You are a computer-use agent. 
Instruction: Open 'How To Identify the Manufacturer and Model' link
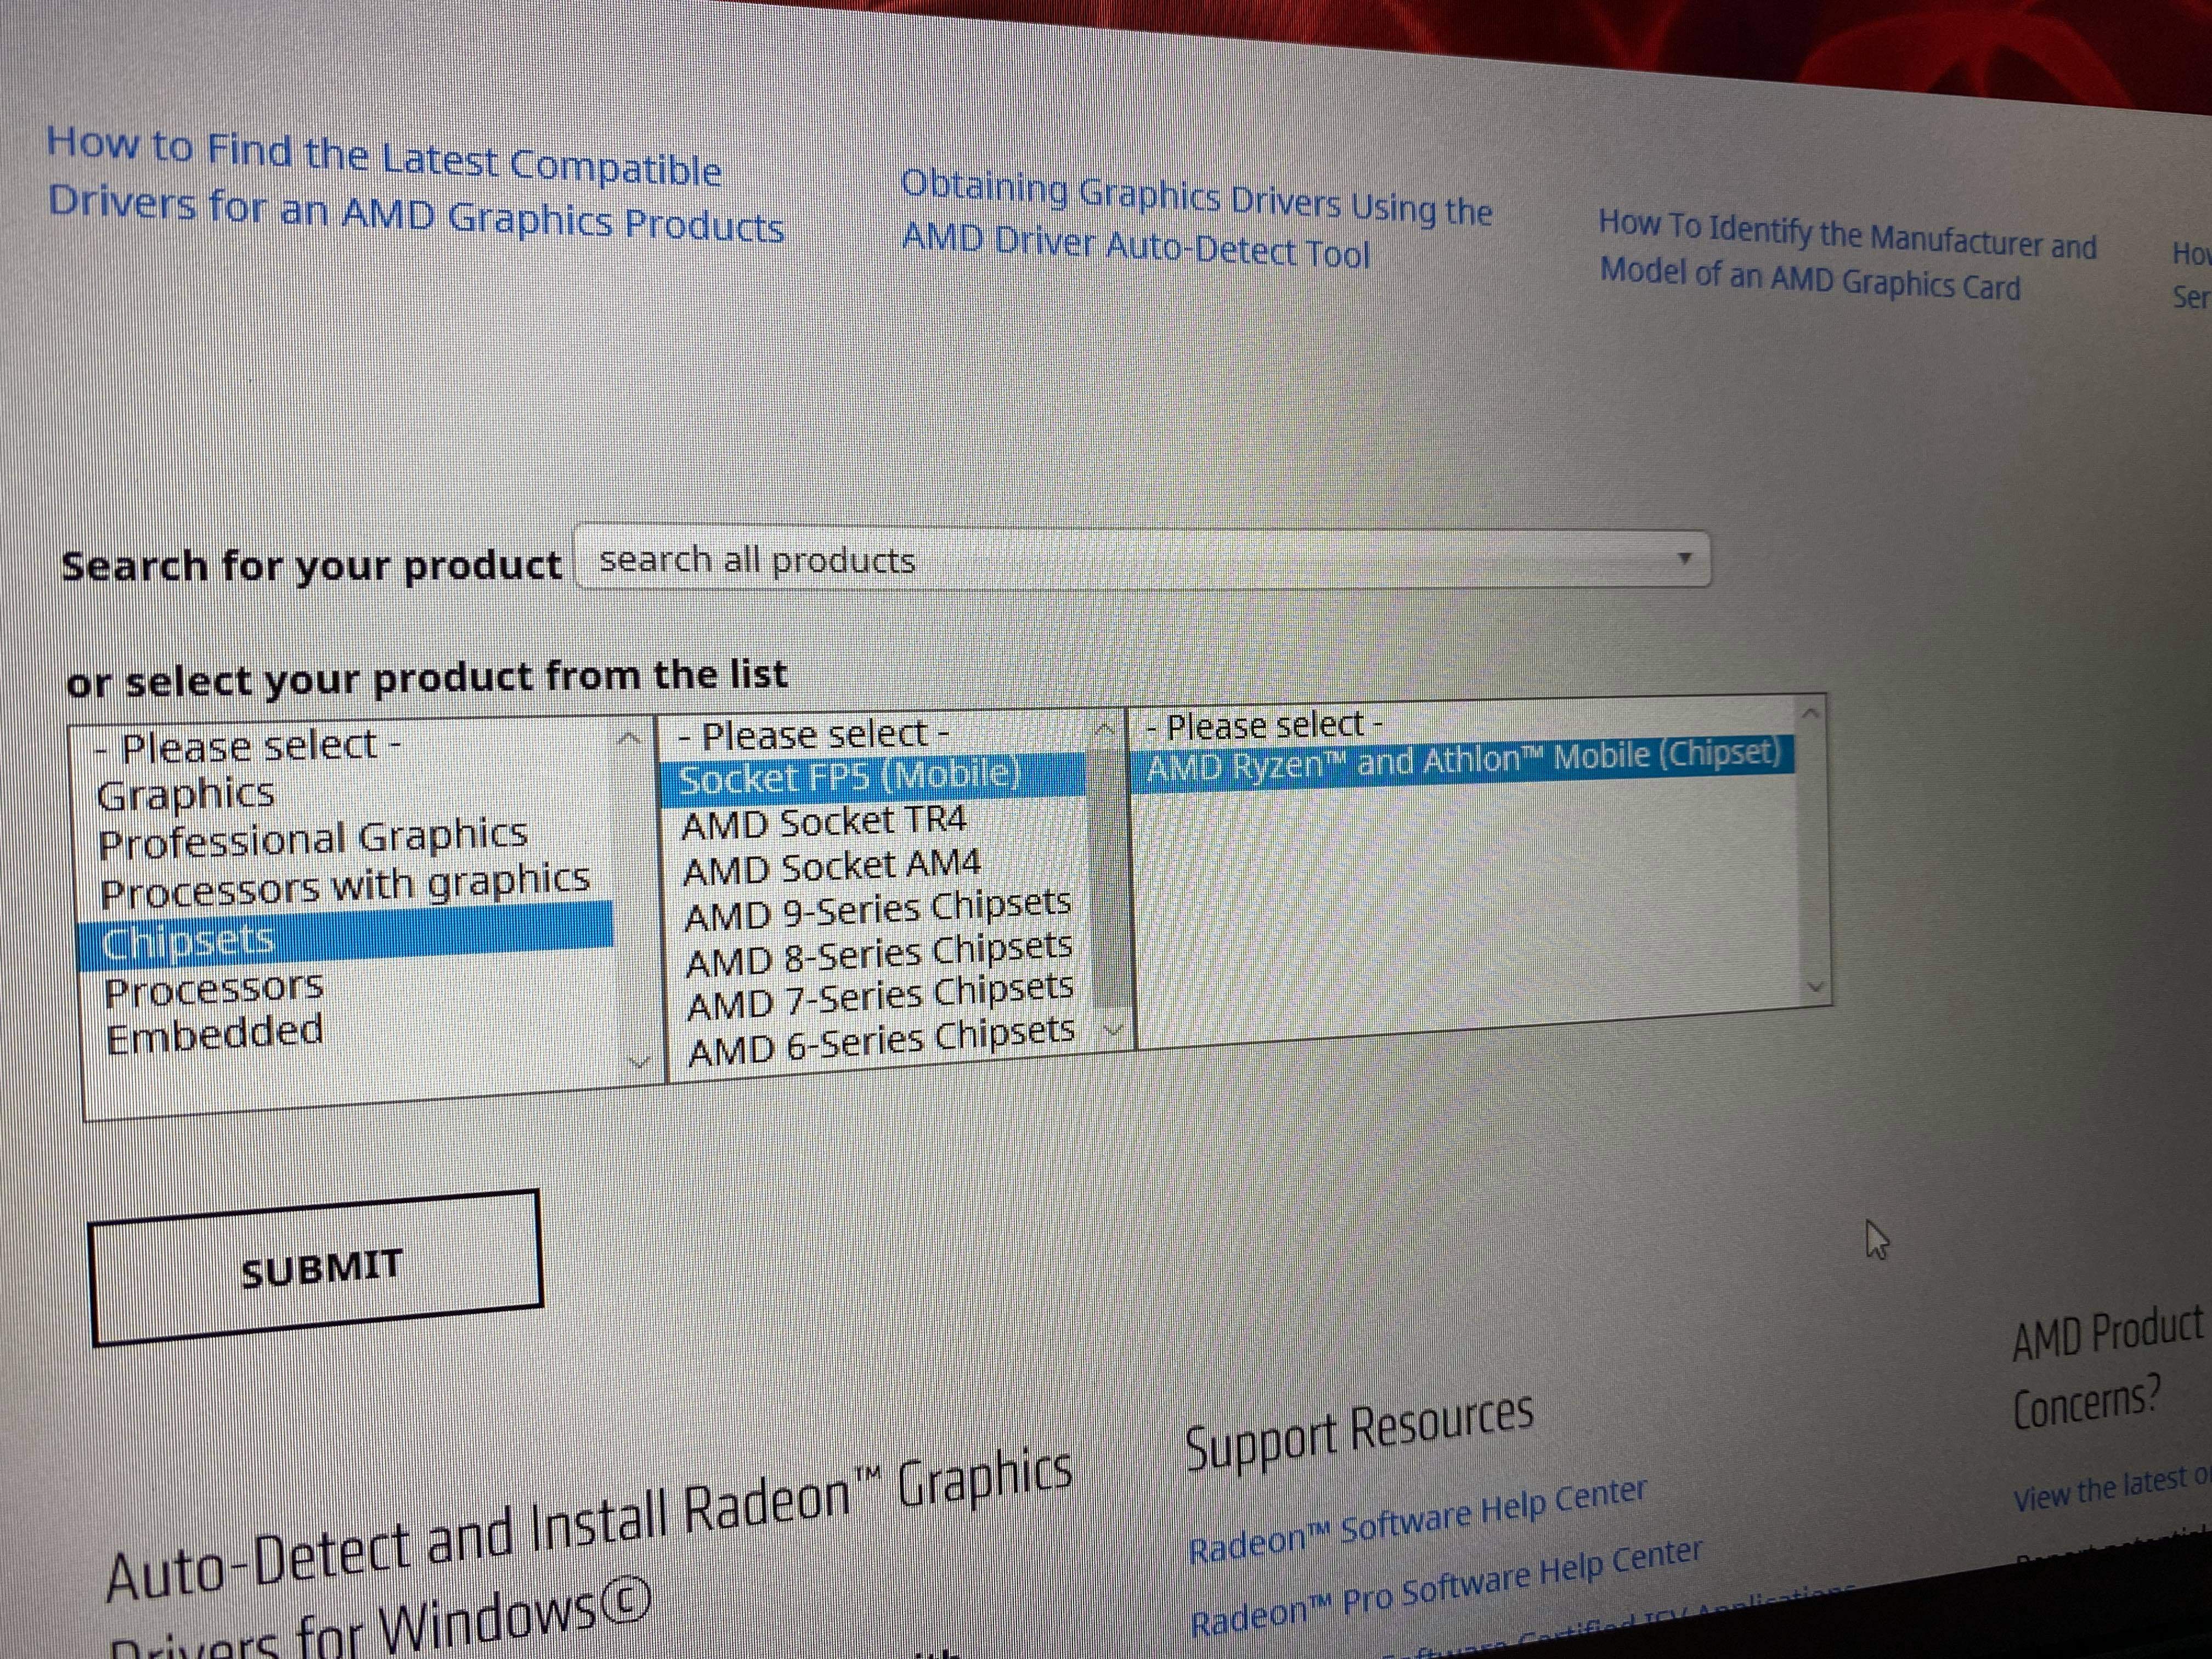click(1847, 255)
